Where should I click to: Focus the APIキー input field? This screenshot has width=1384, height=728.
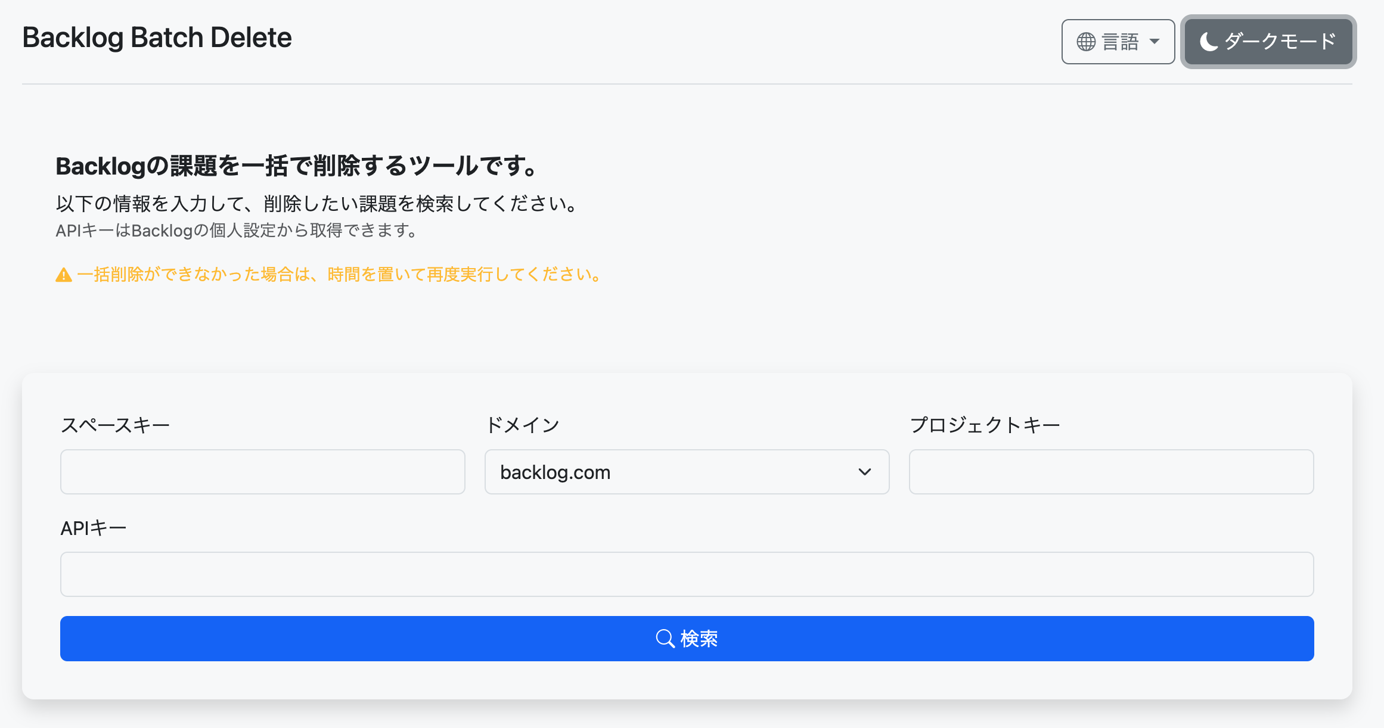click(x=687, y=574)
